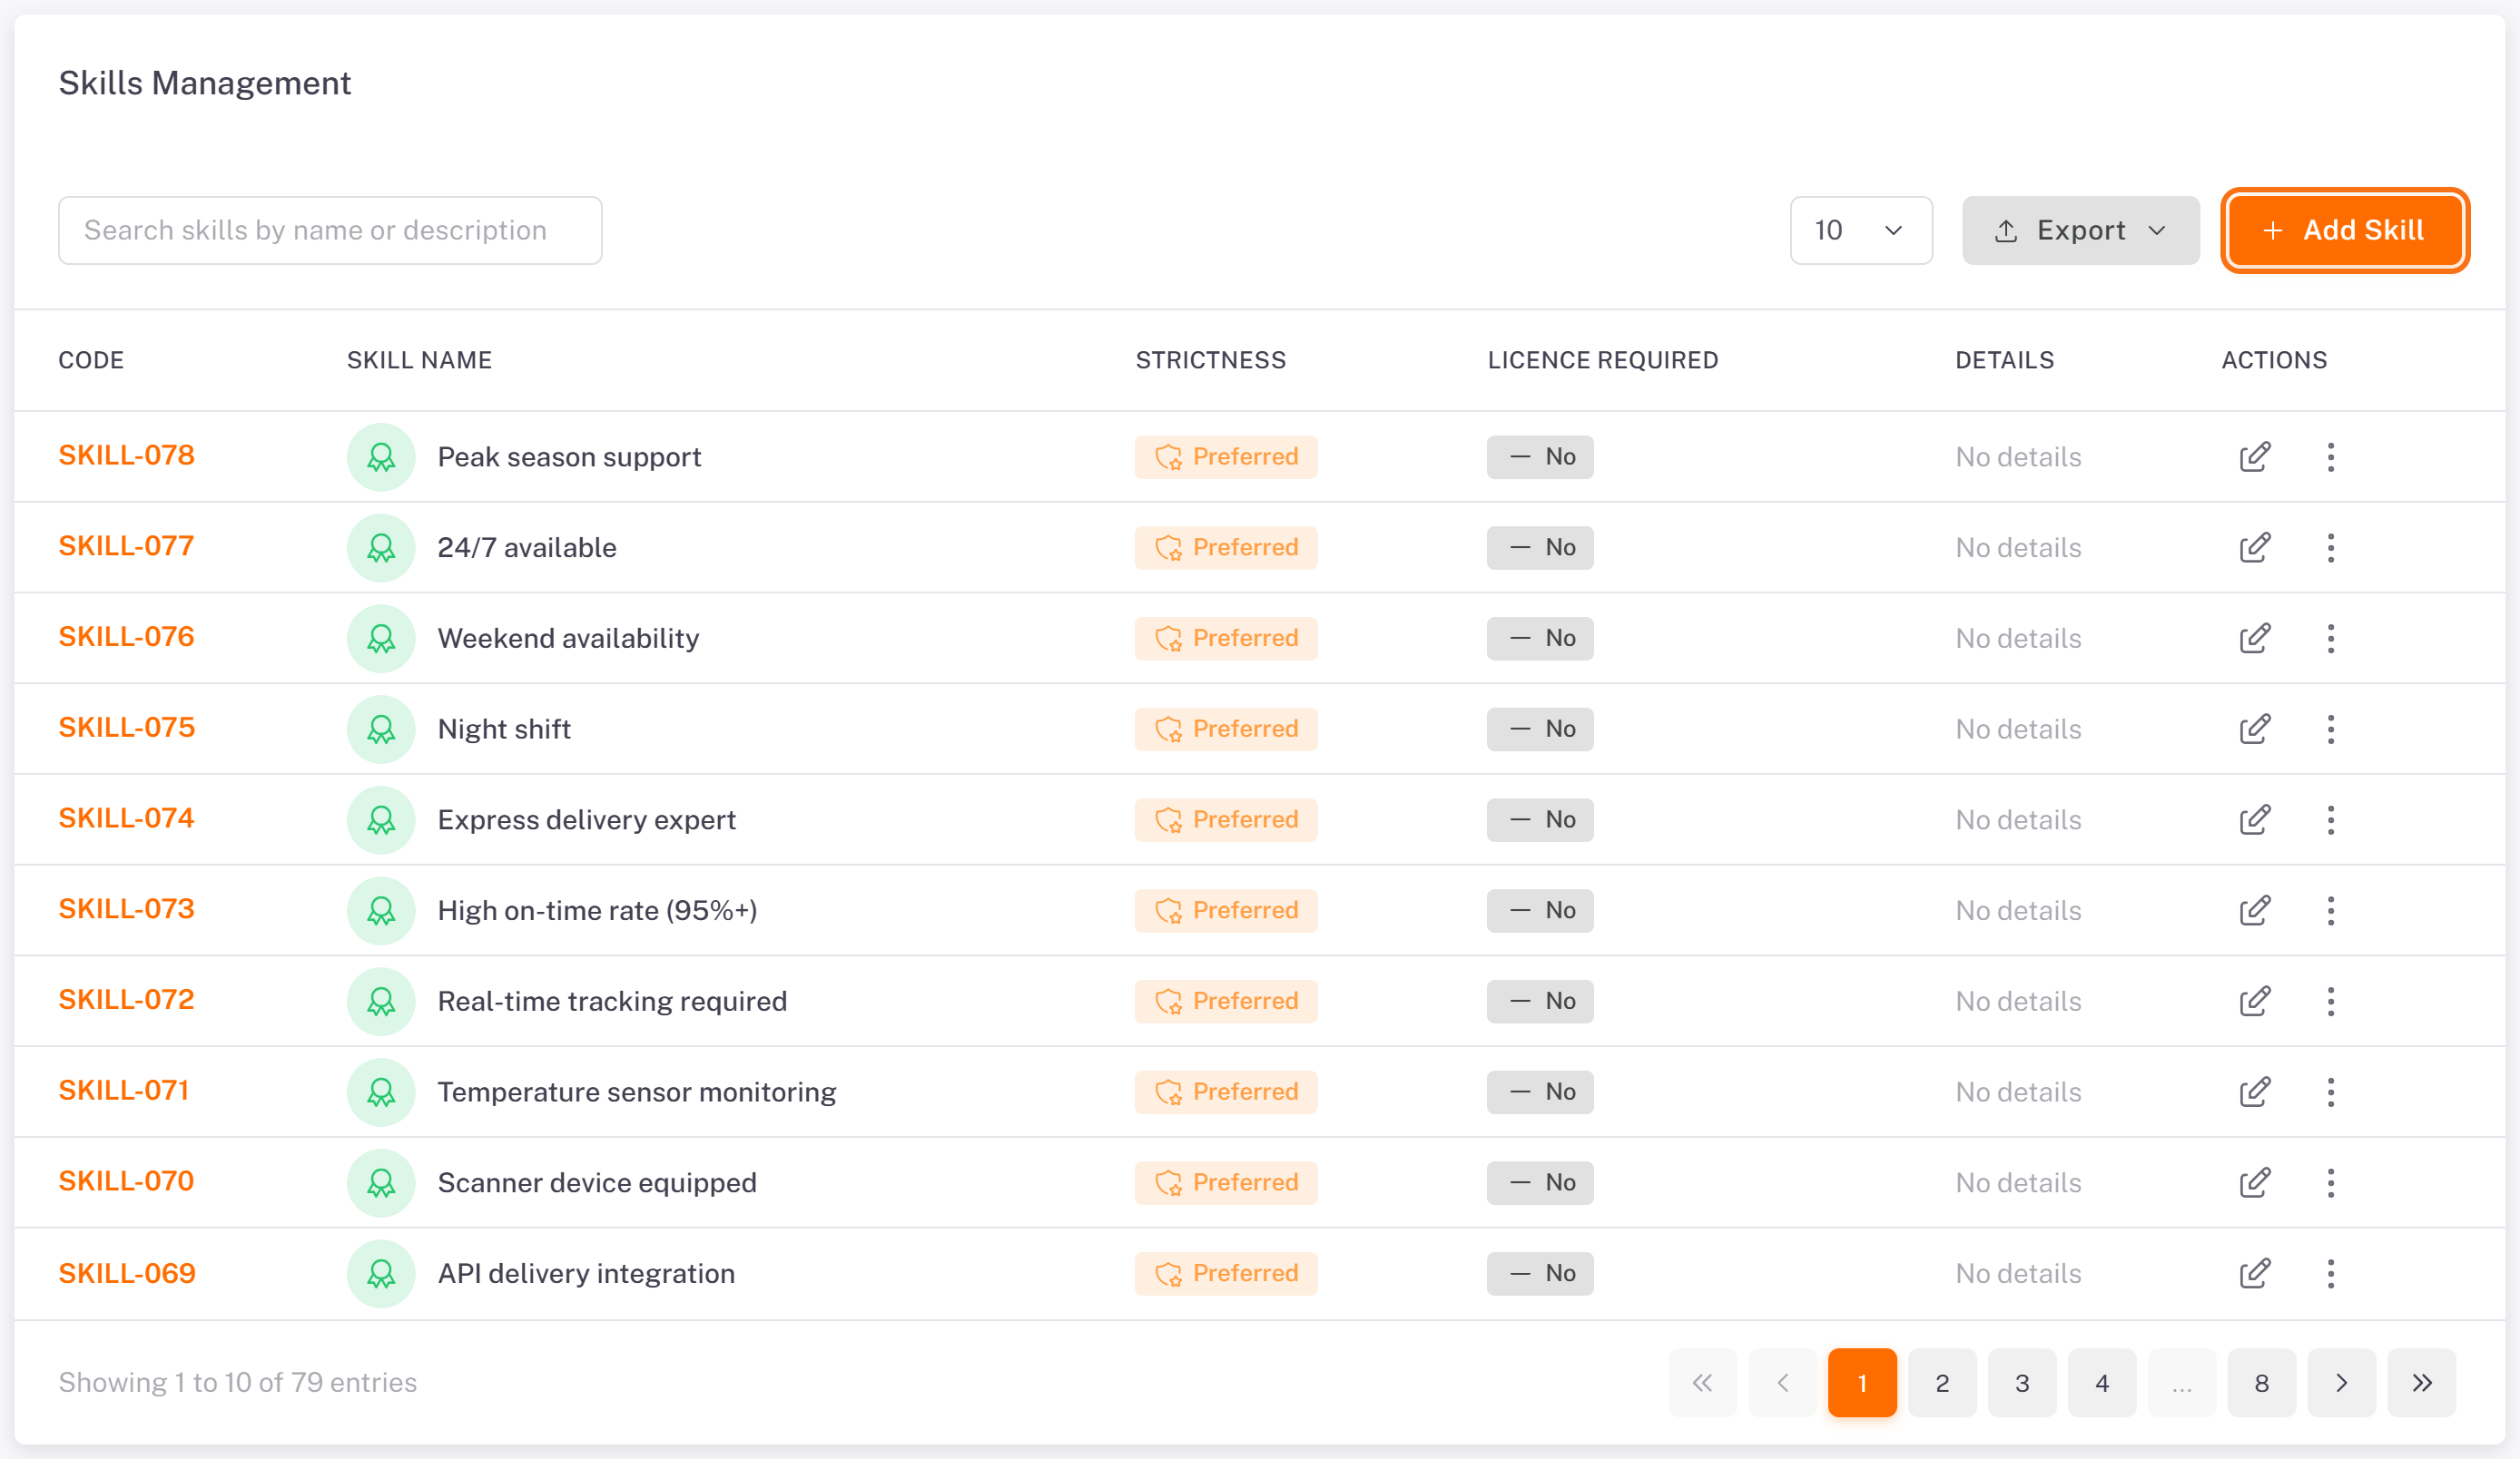Image resolution: width=2520 pixels, height=1459 pixels.
Task: Open more actions for Weekend availability
Action: click(x=2330, y=639)
